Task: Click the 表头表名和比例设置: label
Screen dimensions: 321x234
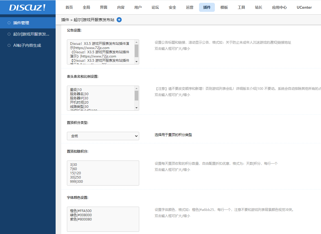Action: [82, 77]
